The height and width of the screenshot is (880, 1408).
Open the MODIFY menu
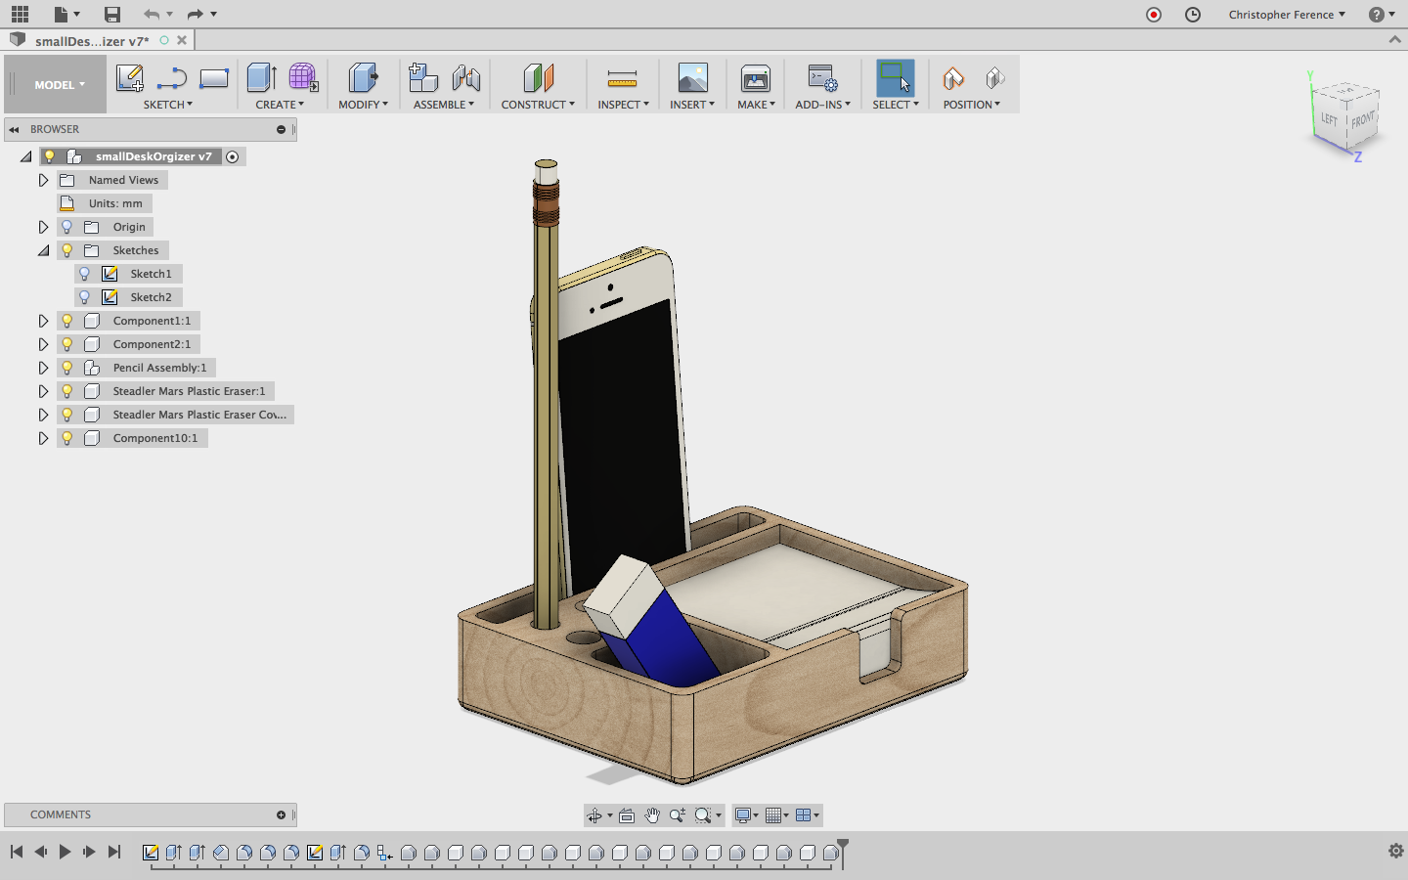[x=363, y=105]
